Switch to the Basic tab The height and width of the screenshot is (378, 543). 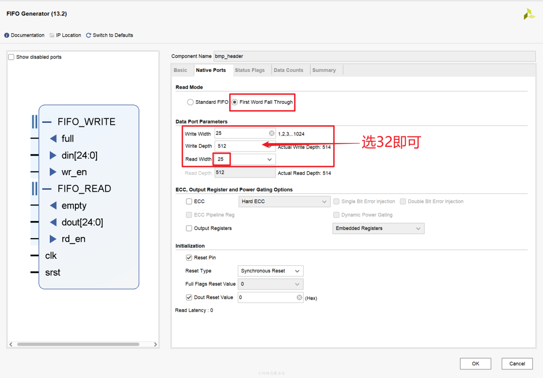(x=180, y=70)
